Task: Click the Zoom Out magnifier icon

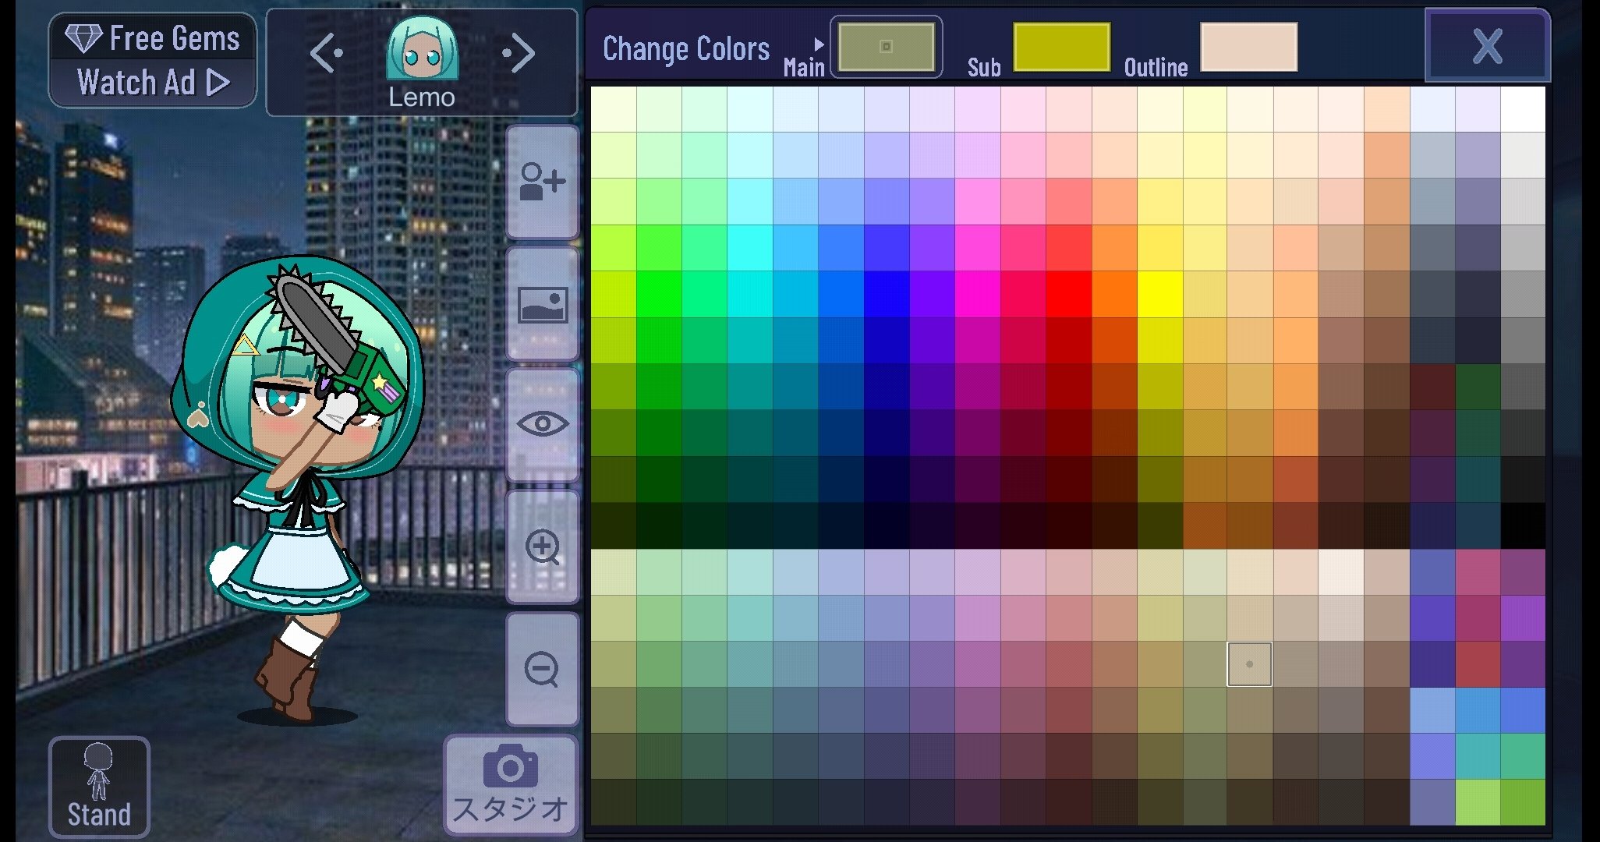Action: [x=542, y=667]
